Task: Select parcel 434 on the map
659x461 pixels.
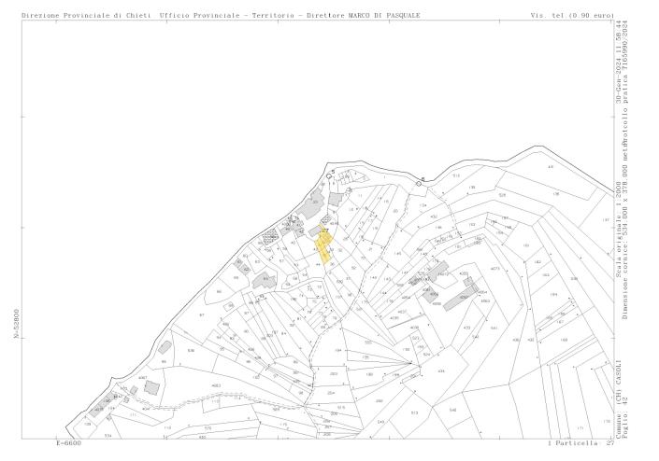Action: tap(441, 370)
